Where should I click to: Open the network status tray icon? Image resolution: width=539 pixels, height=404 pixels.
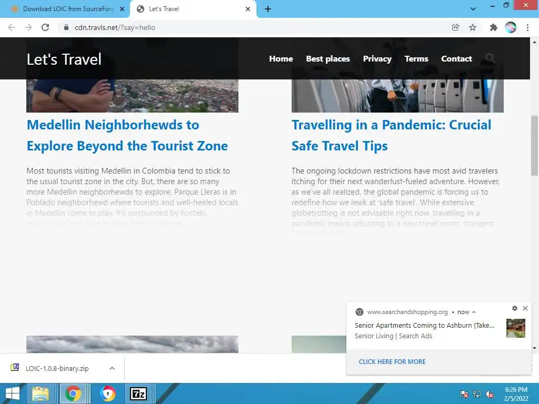(x=477, y=393)
